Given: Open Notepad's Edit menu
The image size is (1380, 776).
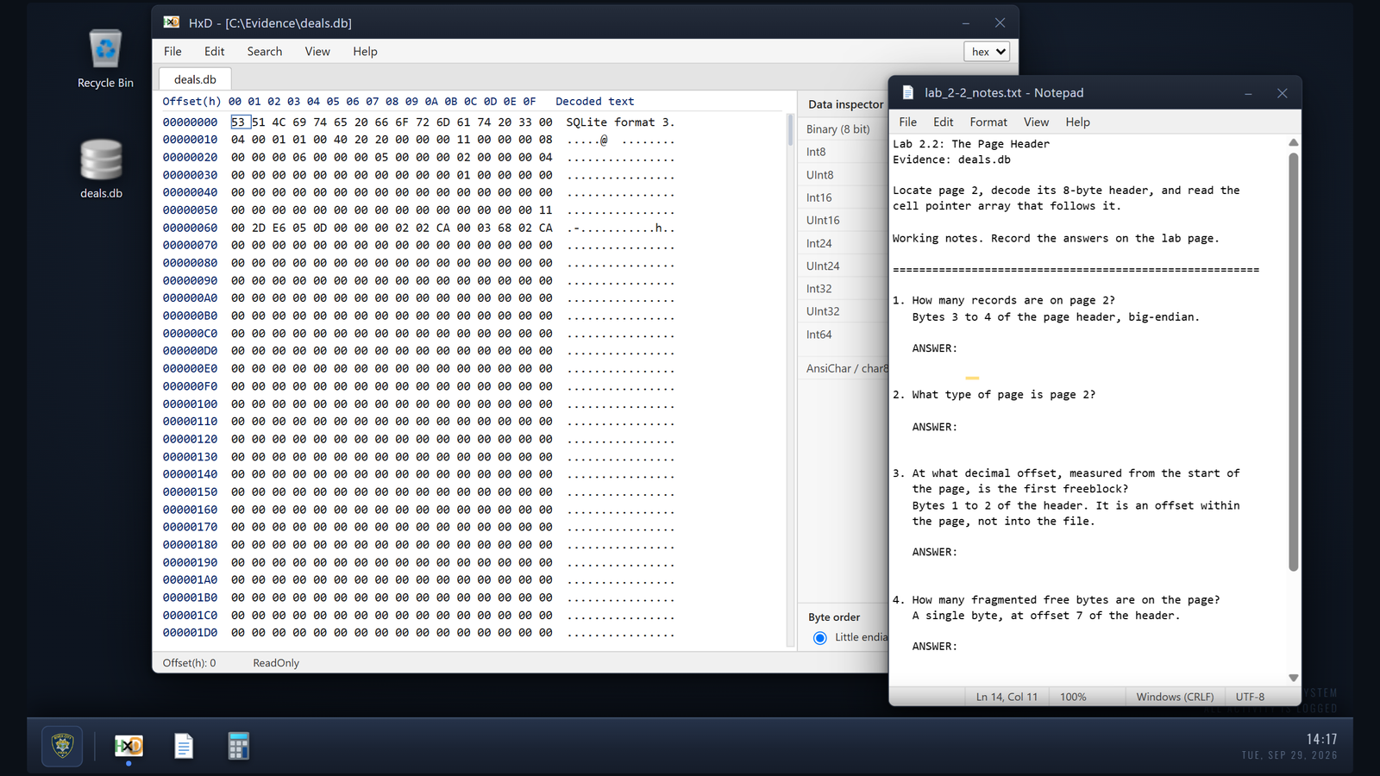Looking at the screenshot, I should (x=944, y=122).
